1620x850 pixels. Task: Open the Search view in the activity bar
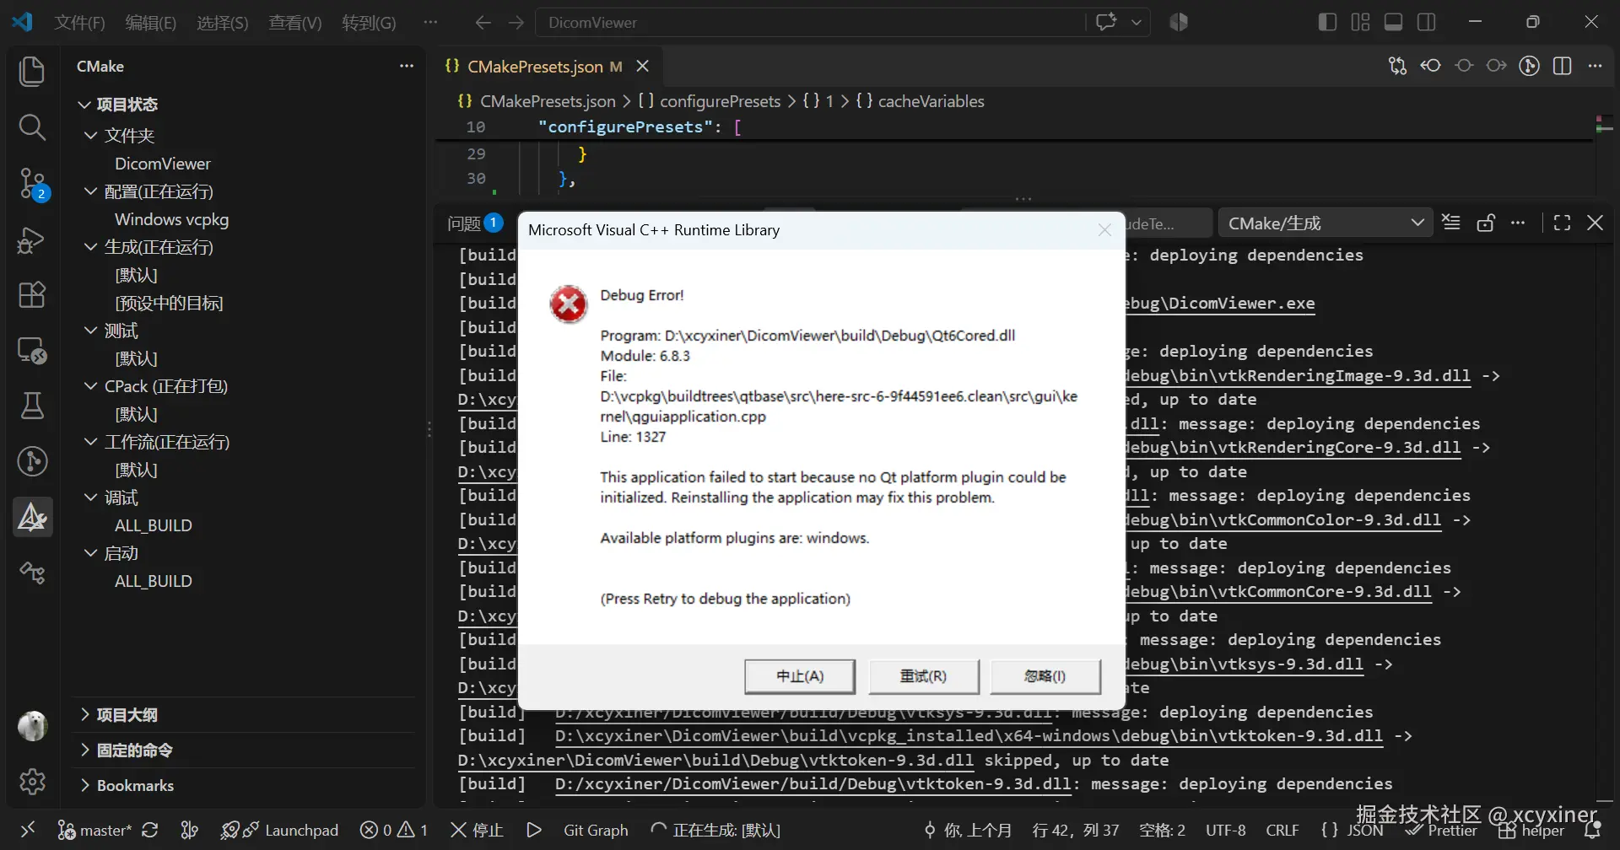tap(32, 127)
